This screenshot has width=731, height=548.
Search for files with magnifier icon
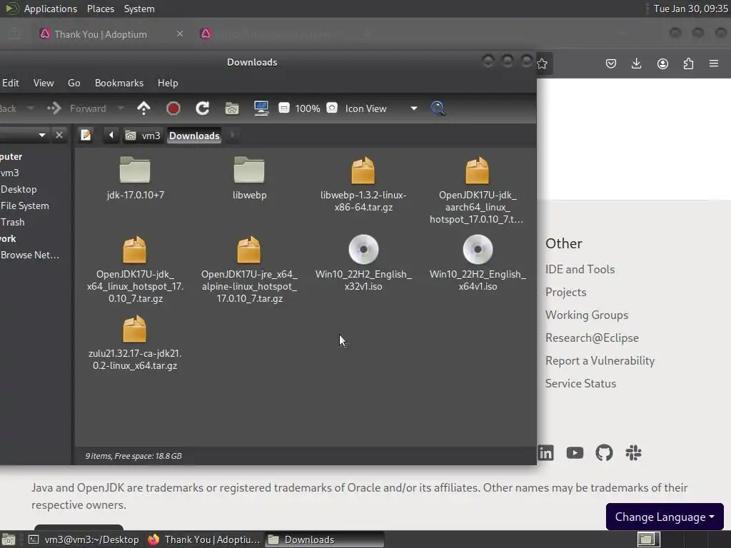point(438,108)
